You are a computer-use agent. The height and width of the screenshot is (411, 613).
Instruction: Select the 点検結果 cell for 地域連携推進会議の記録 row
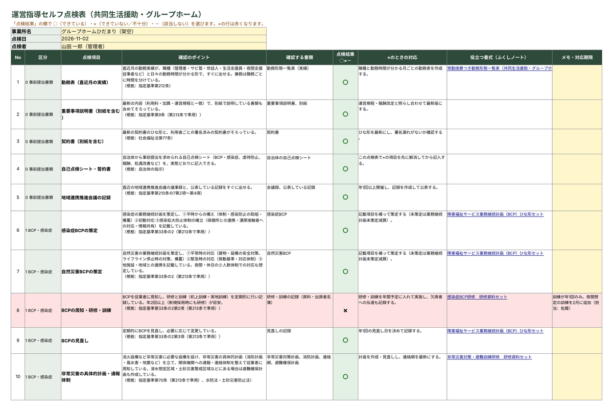click(345, 197)
